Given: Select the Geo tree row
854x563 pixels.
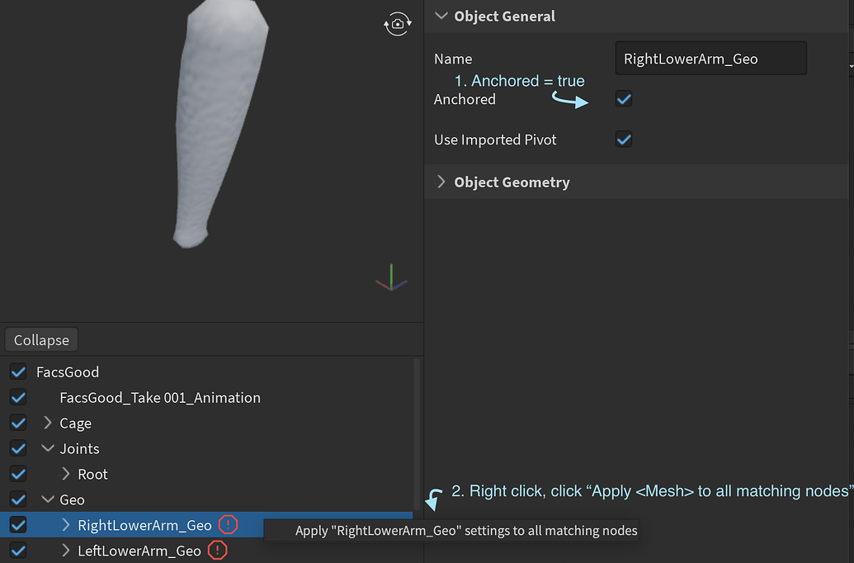Looking at the screenshot, I should (206, 499).
